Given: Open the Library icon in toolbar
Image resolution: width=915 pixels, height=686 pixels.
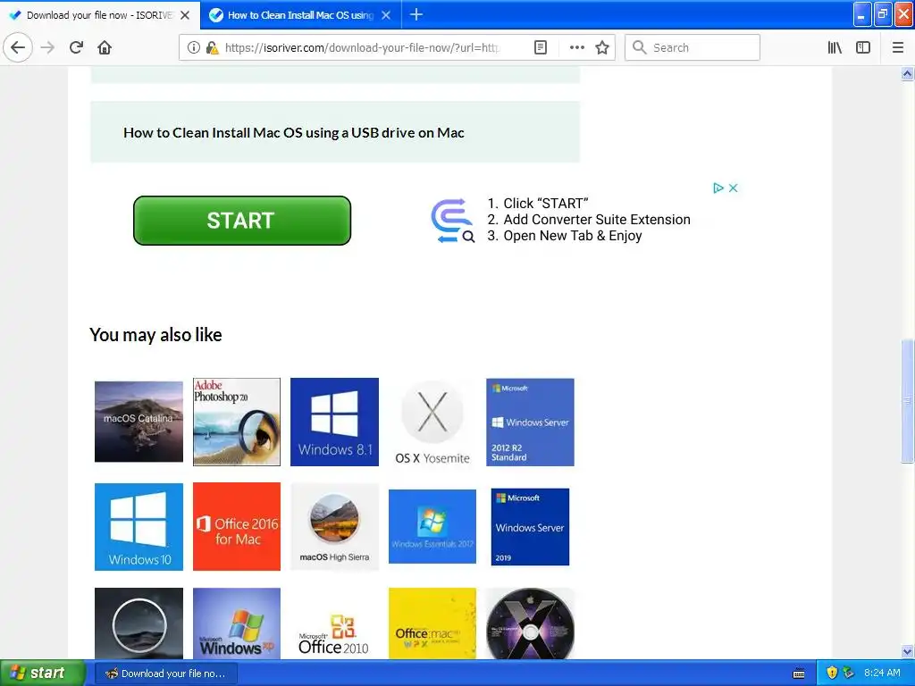Looking at the screenshot, I should coord(835,47).
